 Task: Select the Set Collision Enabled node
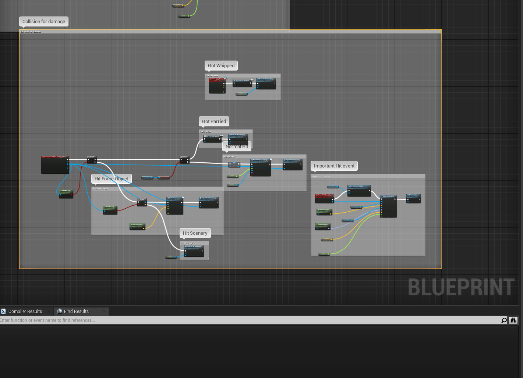(359, 191)
